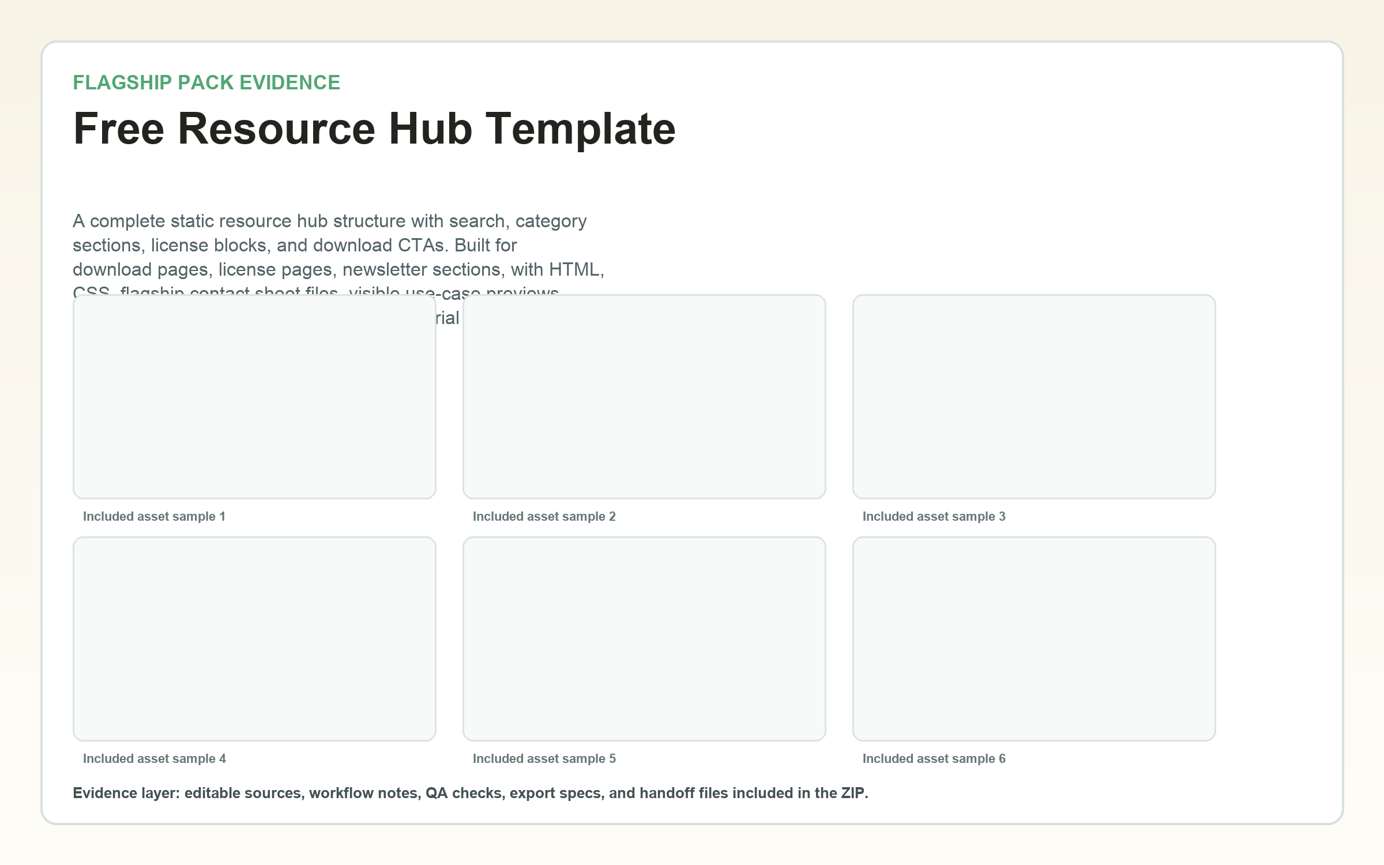Open the Included asset sample 6 thumbnail

tap(1034, 639)
